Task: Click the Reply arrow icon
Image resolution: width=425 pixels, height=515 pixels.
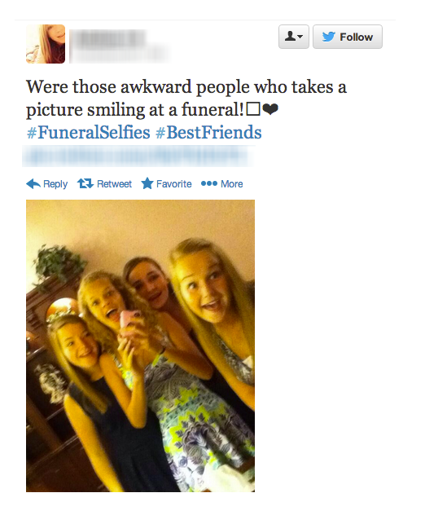Action: click(x=33, y=183)
